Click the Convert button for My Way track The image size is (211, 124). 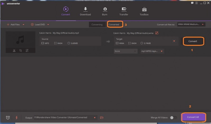point(193,41)
